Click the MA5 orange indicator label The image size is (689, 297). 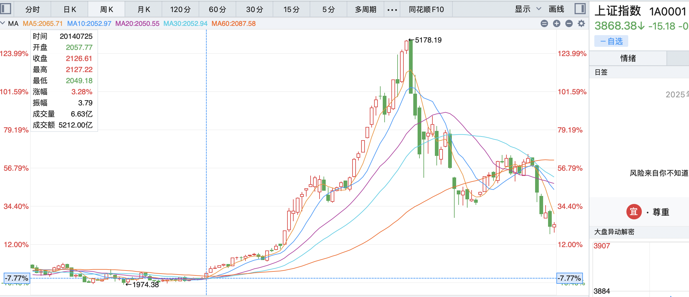click(43, 24)
